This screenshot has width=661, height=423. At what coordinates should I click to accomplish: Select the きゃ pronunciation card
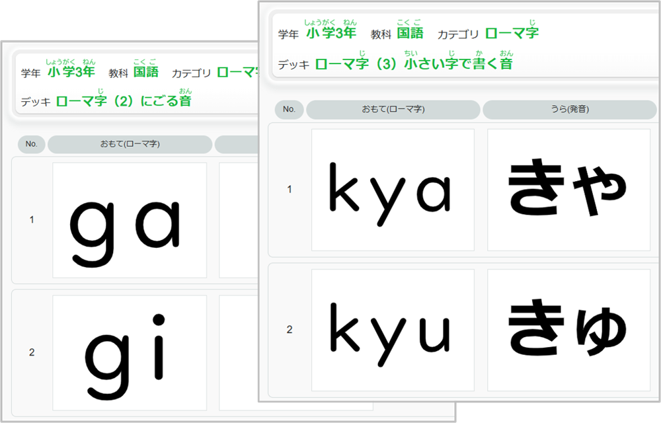coord(568,190)
